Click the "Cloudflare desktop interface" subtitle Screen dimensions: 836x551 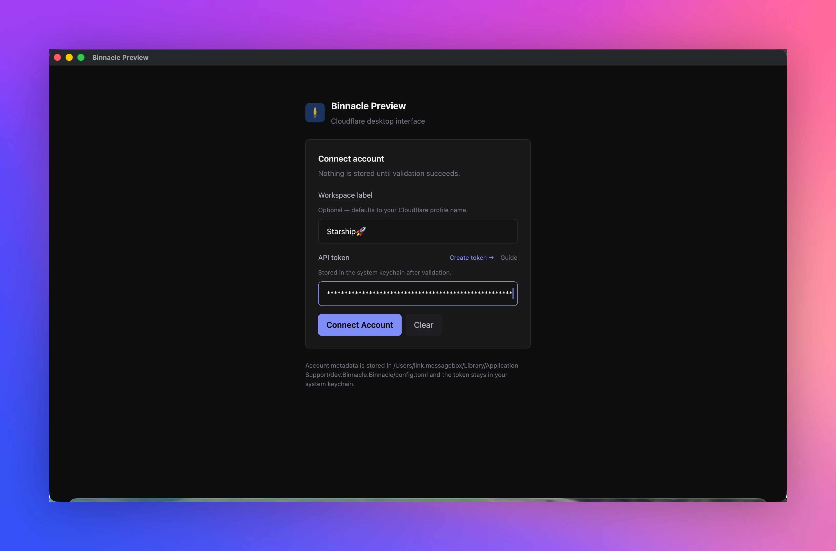378,121
